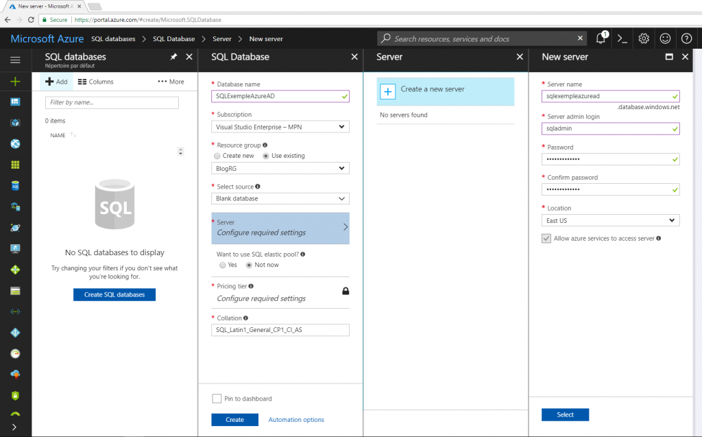The width and height of the screenshot is (702, 437).
Task: Open Select source Blank database dropdown
Action: tap(280, 198)
